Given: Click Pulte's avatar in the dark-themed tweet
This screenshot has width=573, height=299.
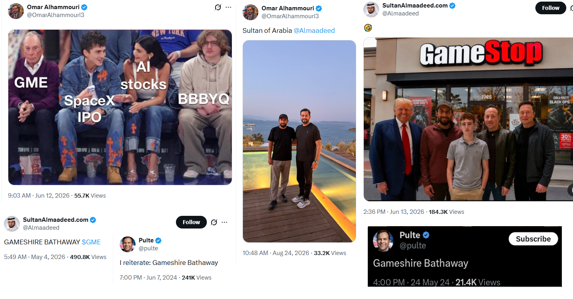Looking at the screenshot, I should pyautogui.click(x=383, y=240).
